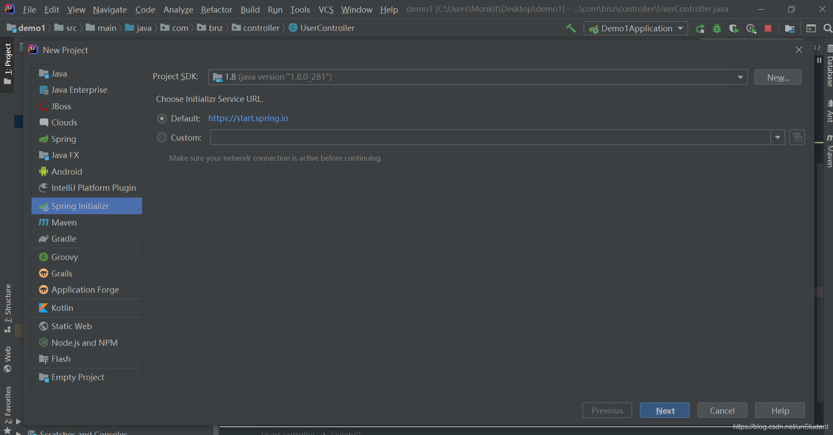Select IntelliJ Platform Plugin entry
This screenshot has width=833, height=435.
click(87, 188)
